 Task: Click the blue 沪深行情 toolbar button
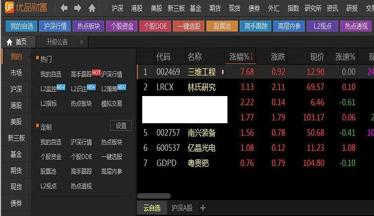point(55,26)
